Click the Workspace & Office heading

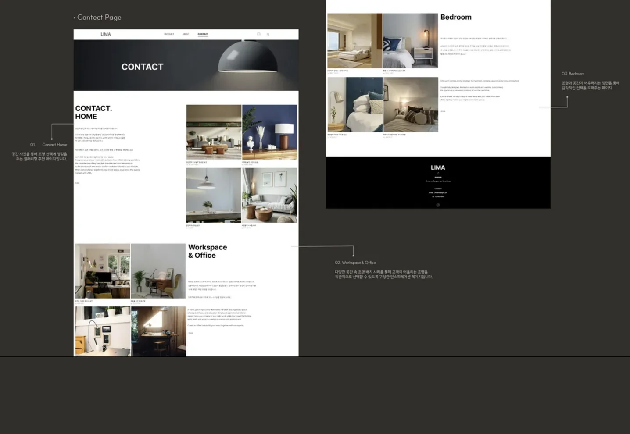coord(208,251)
